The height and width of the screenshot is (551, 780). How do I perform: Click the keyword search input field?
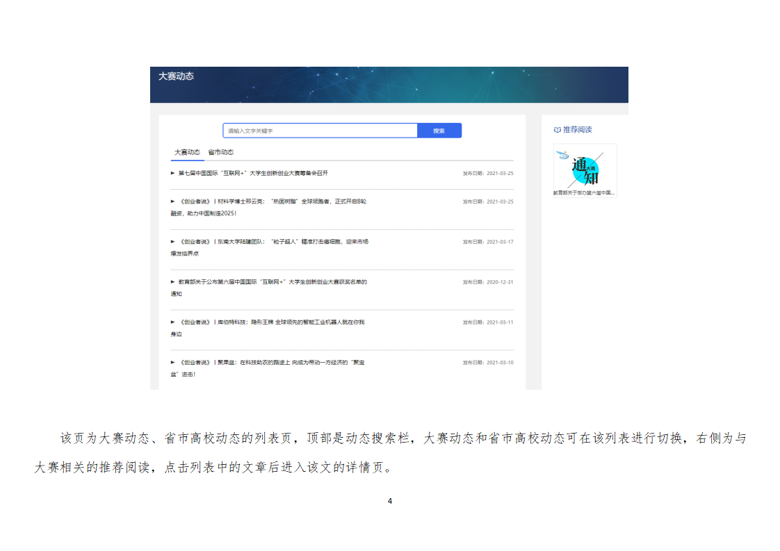[x=320, y=131]
